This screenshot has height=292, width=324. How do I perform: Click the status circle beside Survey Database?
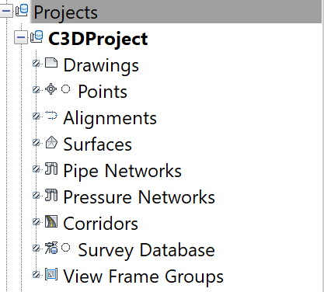click(x=66, y=248)
